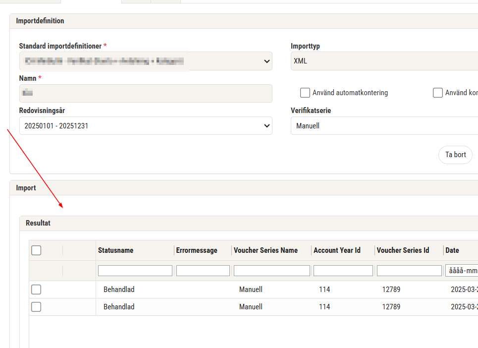This screenshot has height=348, width=478.
Task: Click the Voucher Series Name column header
Action: [x=266, y=250]
